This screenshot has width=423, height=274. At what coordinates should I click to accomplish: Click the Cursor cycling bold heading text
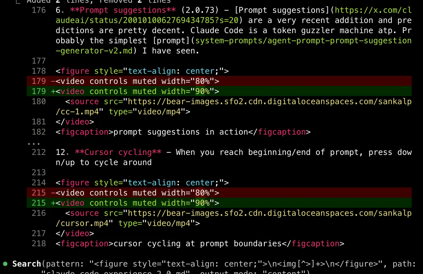[x=118, y=152]
